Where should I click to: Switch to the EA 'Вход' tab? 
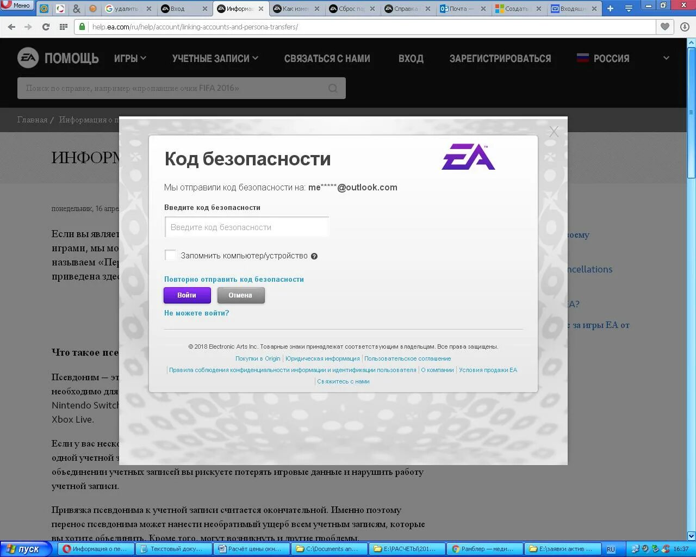point(184,9)
